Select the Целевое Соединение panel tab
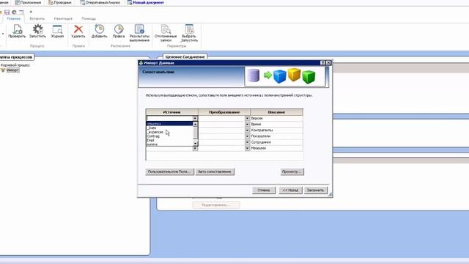 point(185,56)
